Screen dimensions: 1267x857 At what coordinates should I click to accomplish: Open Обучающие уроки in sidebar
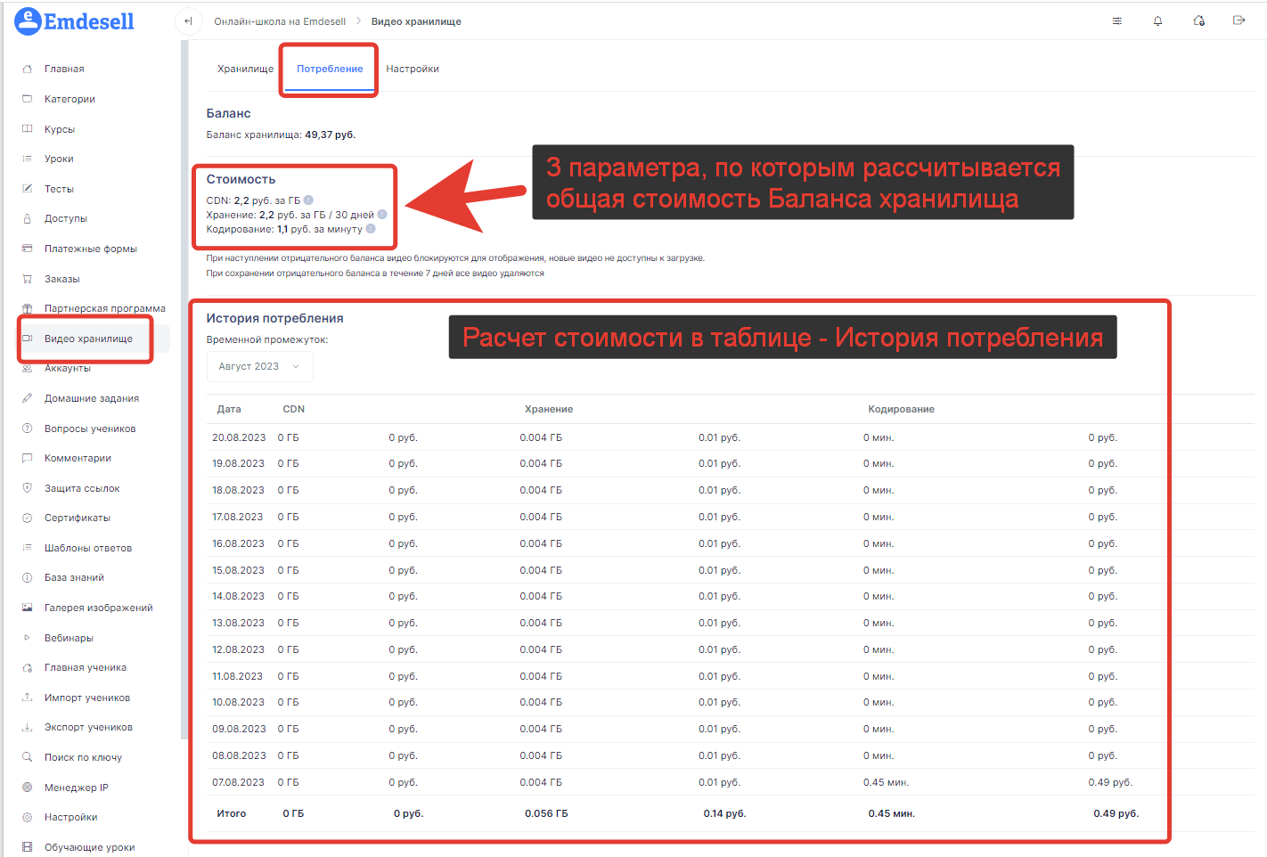click(90, 847)
